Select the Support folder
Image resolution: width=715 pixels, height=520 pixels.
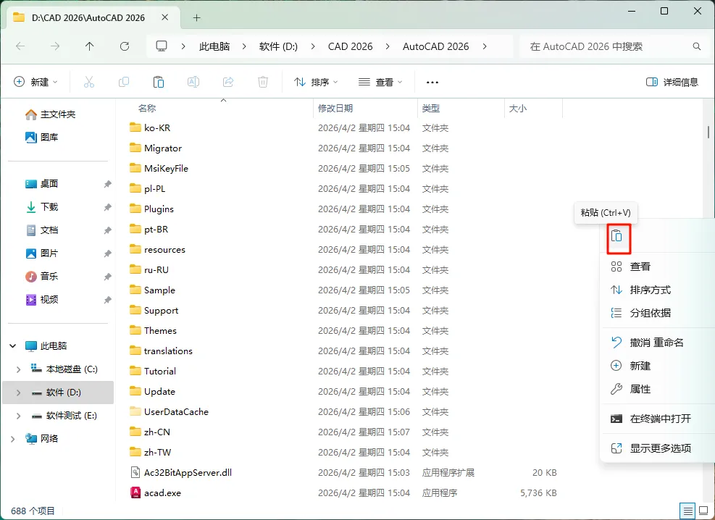(161, 311)
